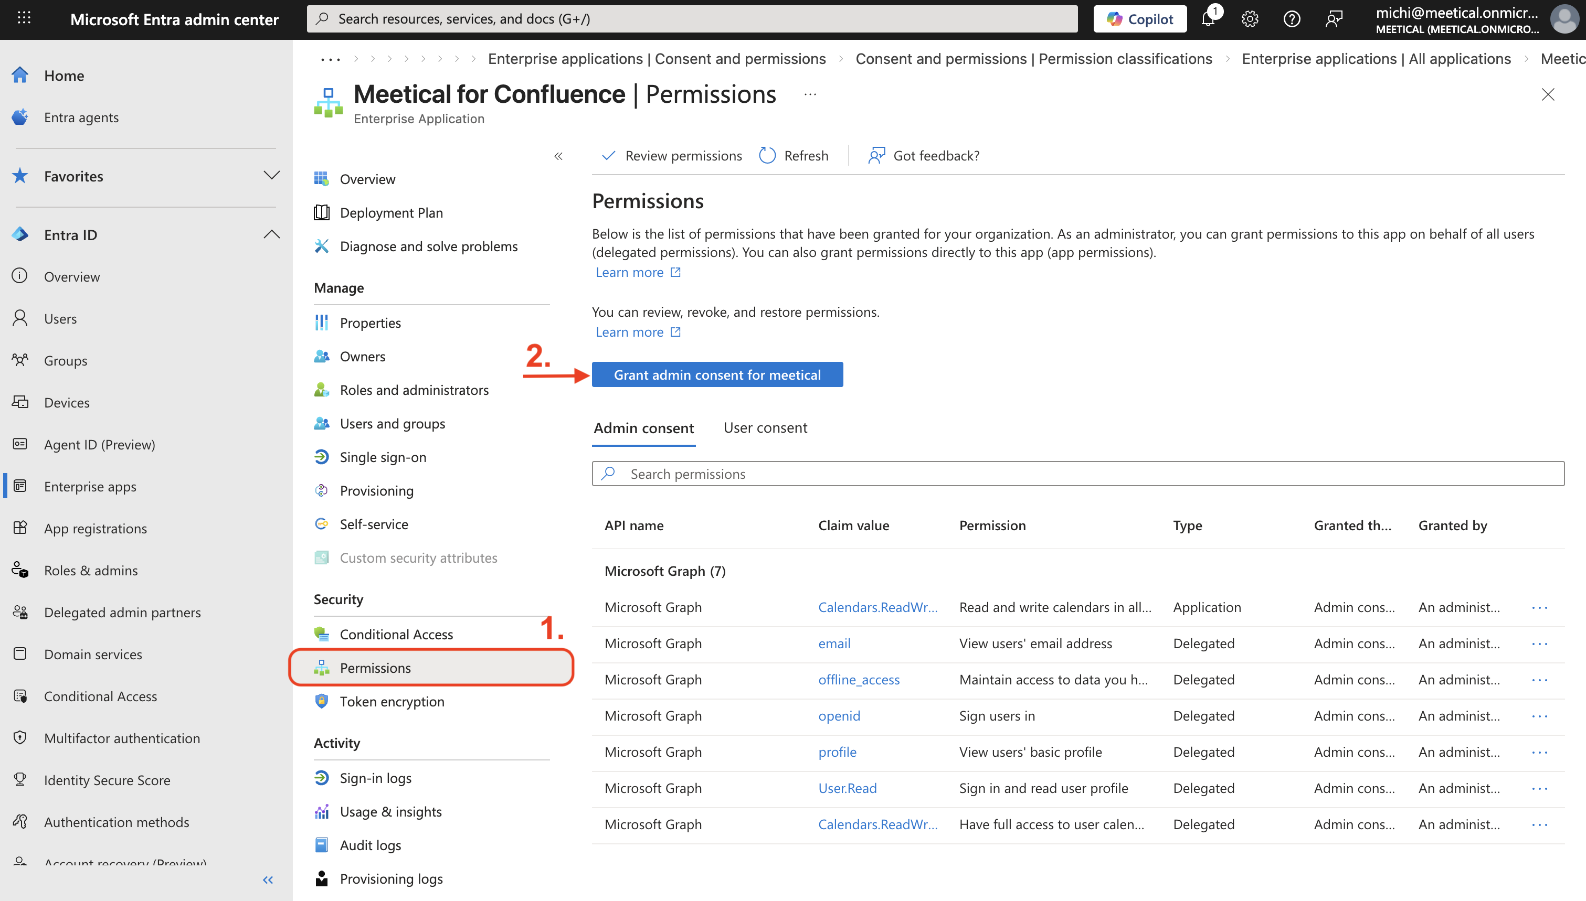Screen dimensions: 1586x901
Task: Click Grant admin consent for meetical
Action: point(717,374)
